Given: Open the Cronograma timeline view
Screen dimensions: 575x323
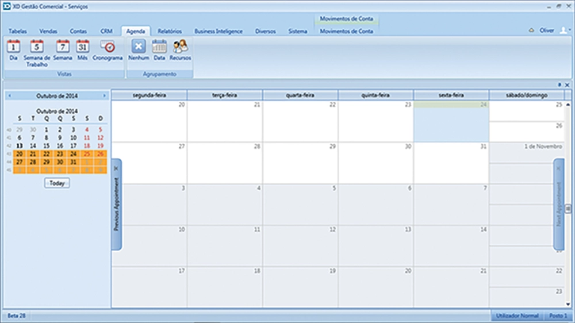Looking at the screenshot, I should (108, 49).
